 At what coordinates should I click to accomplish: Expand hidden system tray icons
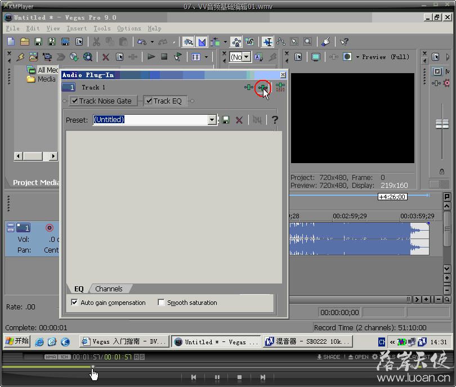[x=392, y=342]
